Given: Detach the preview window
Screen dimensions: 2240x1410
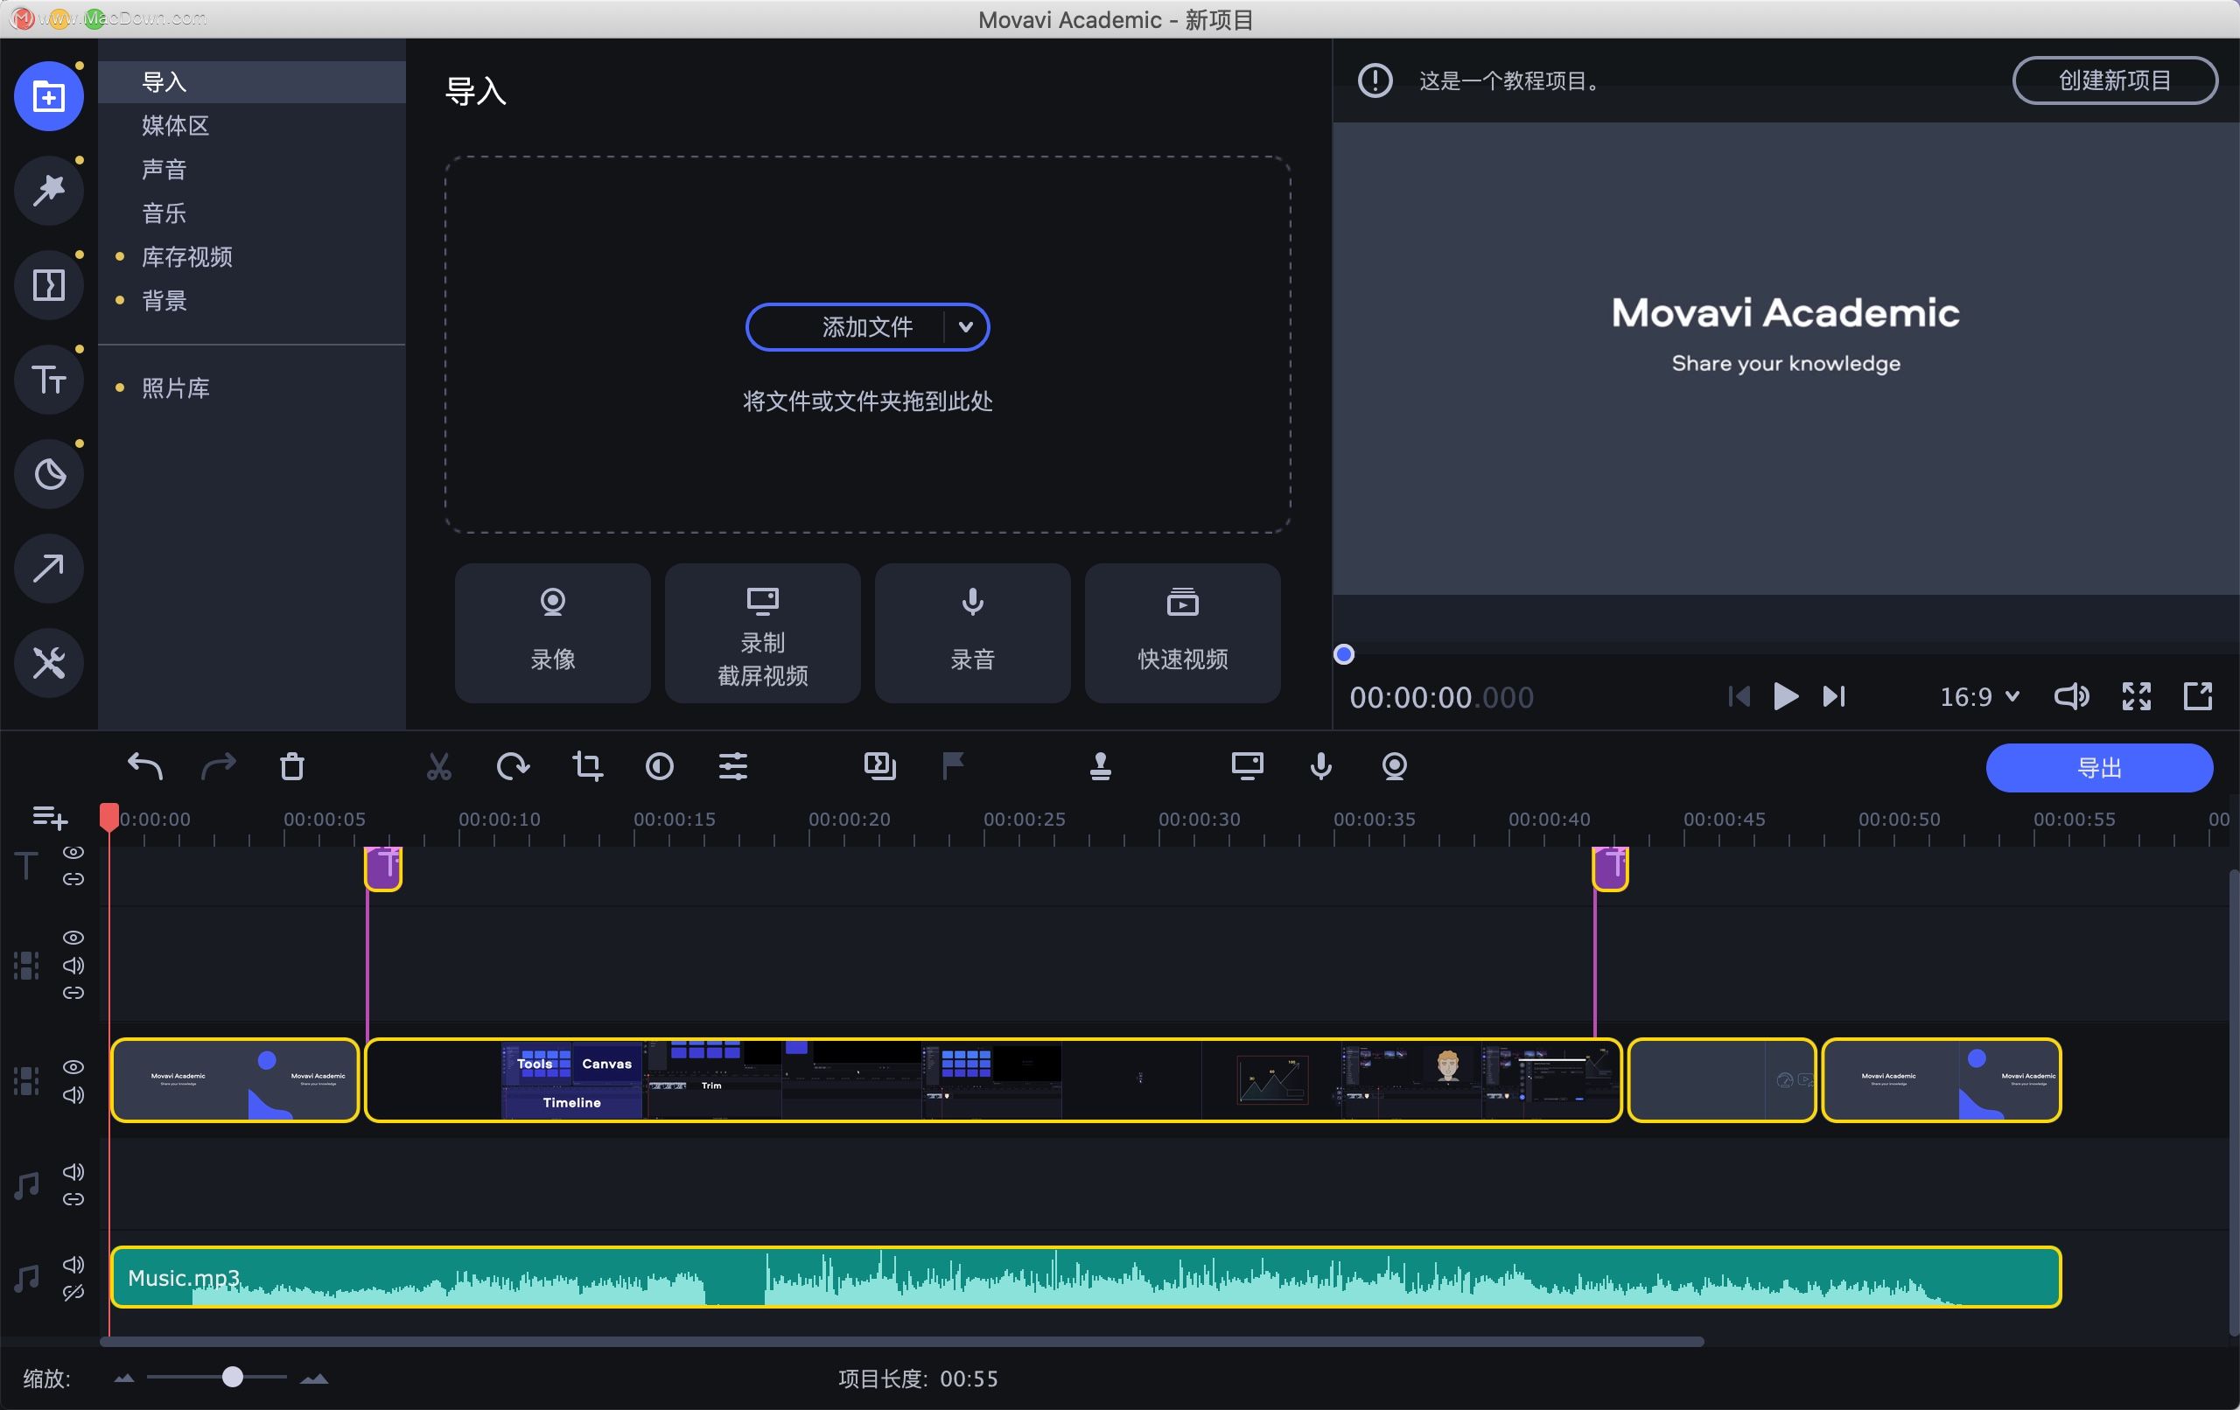Looking at the screenshot, I should (2197, 696).
